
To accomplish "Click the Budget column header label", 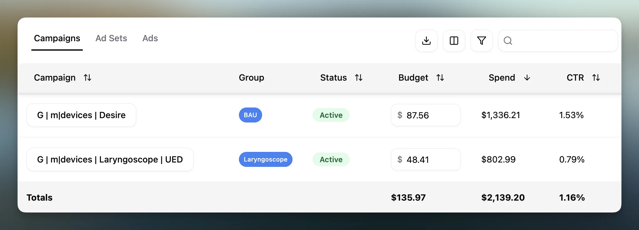I will click(x=413, y=77).
